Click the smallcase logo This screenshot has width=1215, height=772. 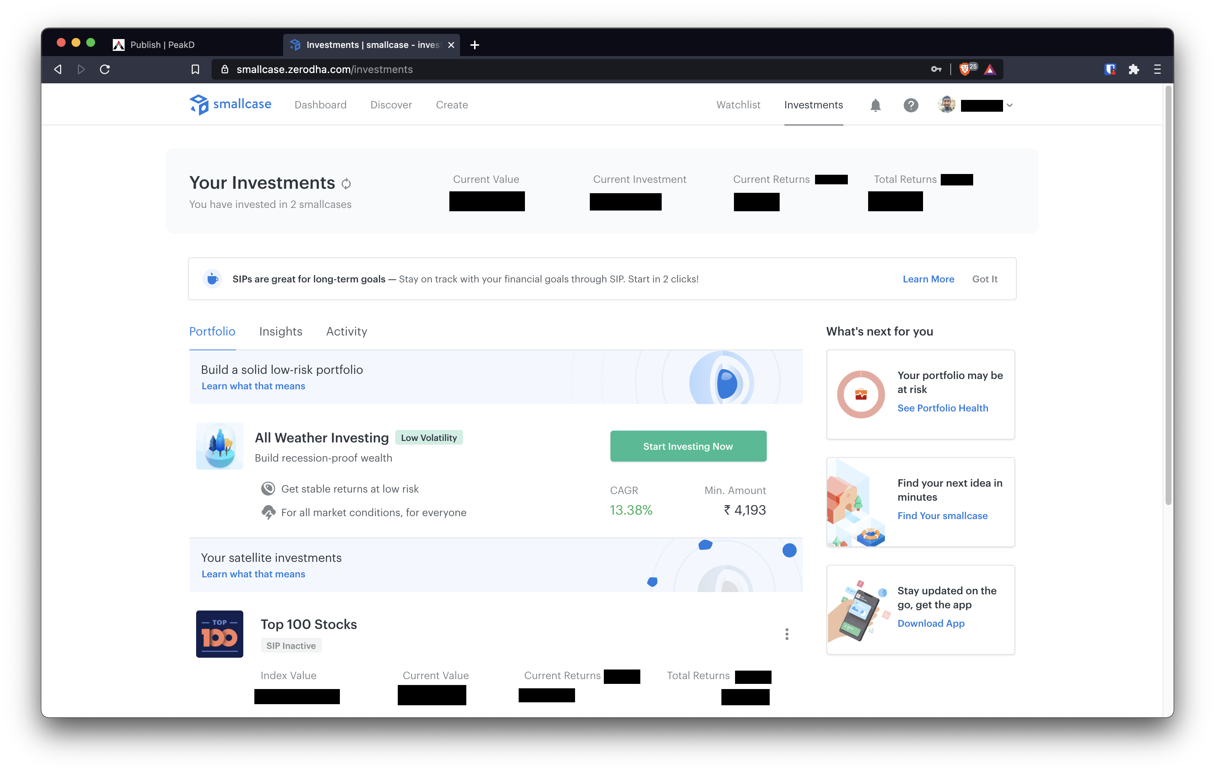pyautogui.click(x=230, y=104)
